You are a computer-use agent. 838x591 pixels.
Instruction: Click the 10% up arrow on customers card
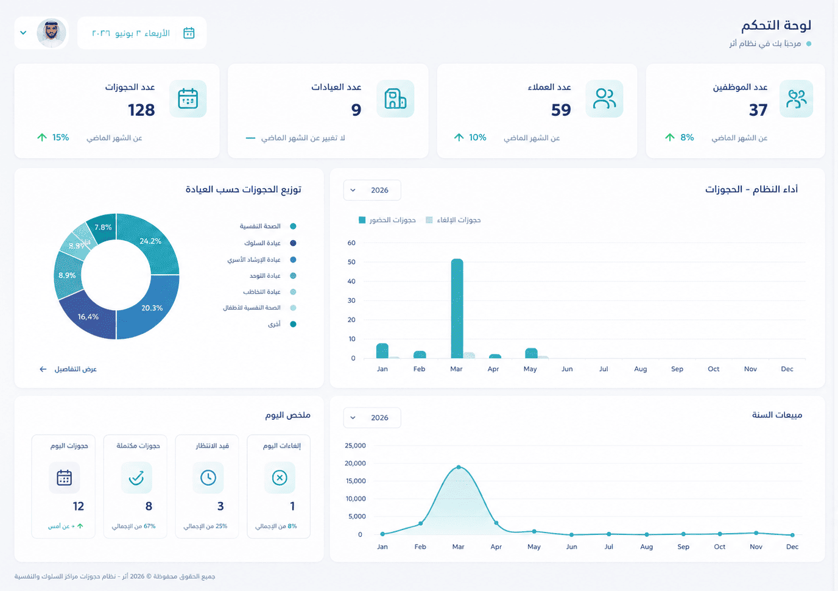point(459,138)
